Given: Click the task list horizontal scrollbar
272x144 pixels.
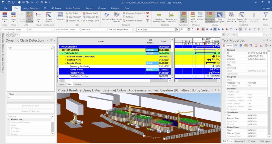Looking at the screenshot, I should point(114,81).
